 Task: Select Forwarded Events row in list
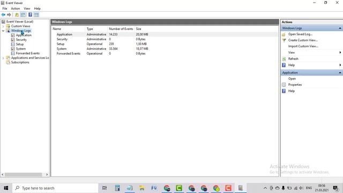(165, 54)
